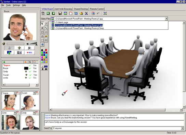This screenshot has height=135, width=186.
Task: Select the ellipse drawing tool
Action: pos(46,32)
